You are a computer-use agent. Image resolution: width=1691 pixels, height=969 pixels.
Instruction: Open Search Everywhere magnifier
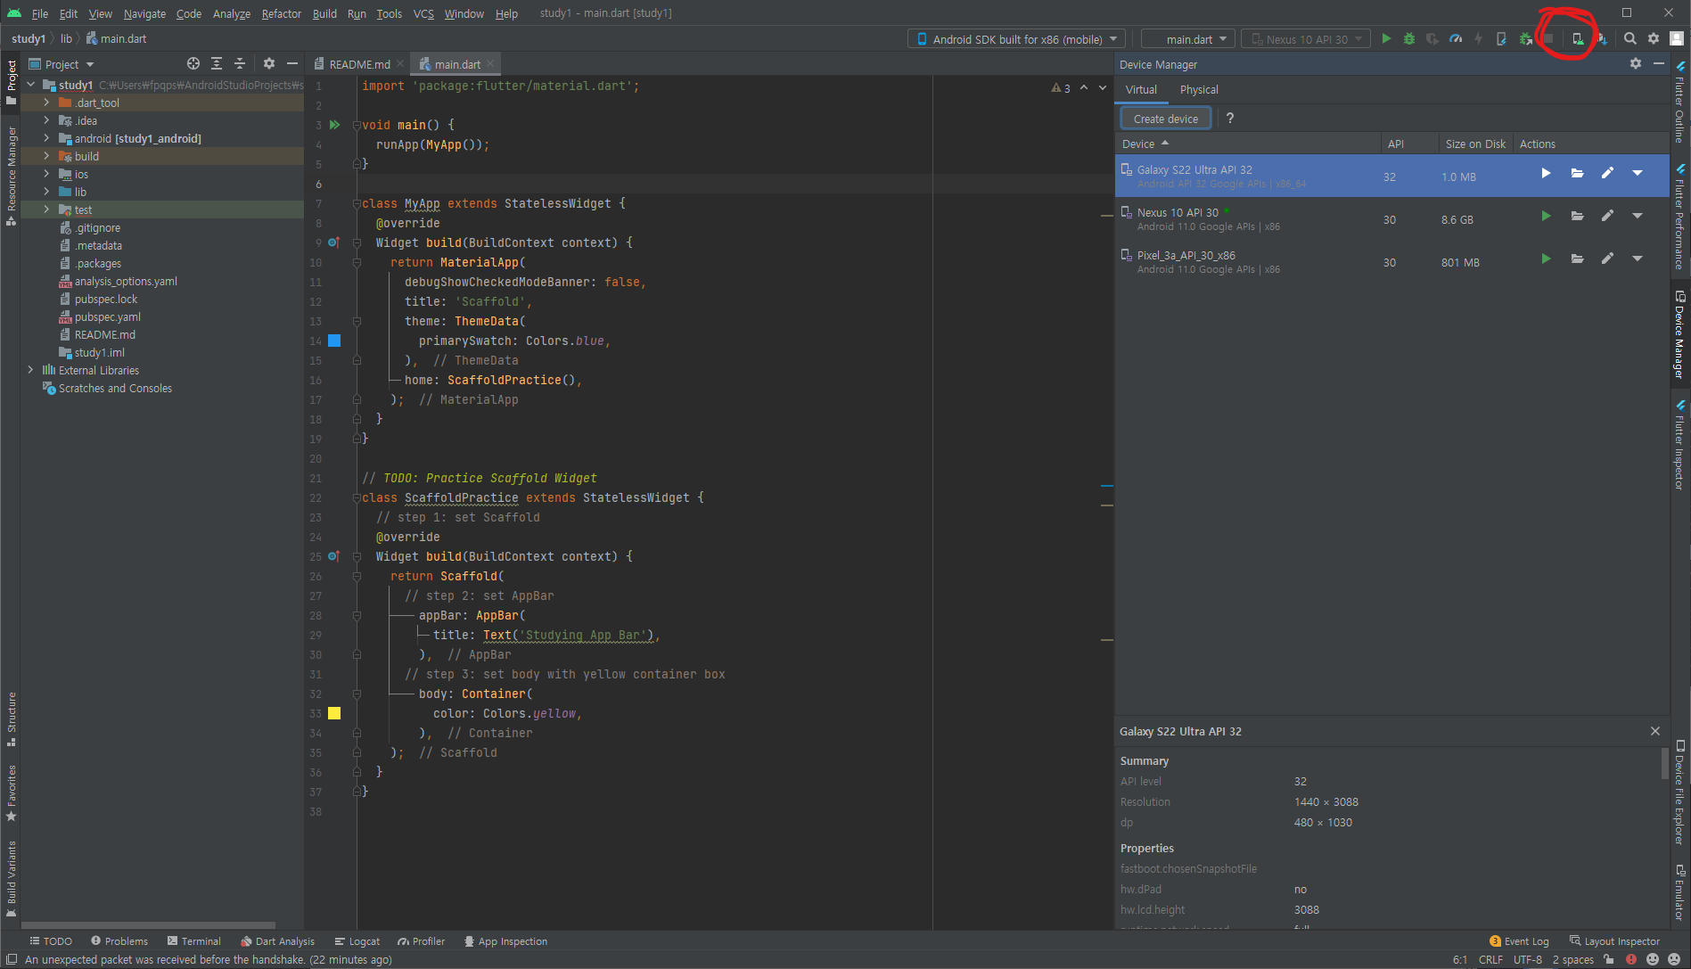click(1630, 38)
